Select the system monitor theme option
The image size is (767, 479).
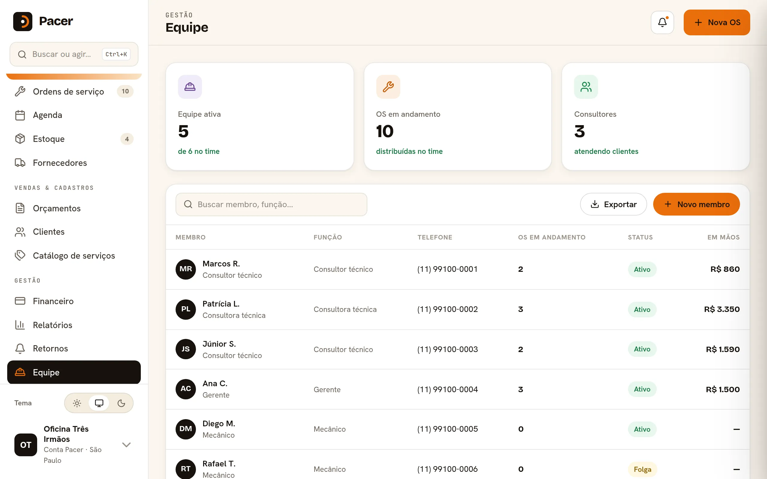pos(99,403)
